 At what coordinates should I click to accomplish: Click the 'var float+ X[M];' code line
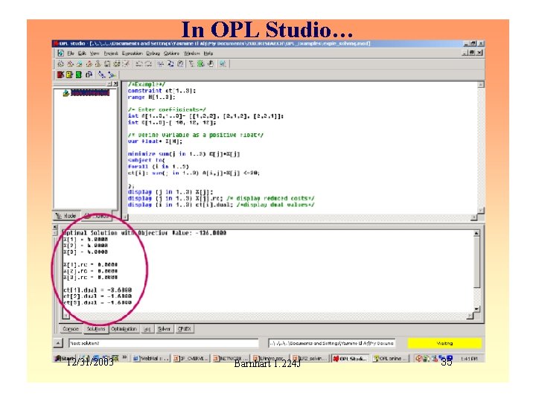[x=155, y=141]
